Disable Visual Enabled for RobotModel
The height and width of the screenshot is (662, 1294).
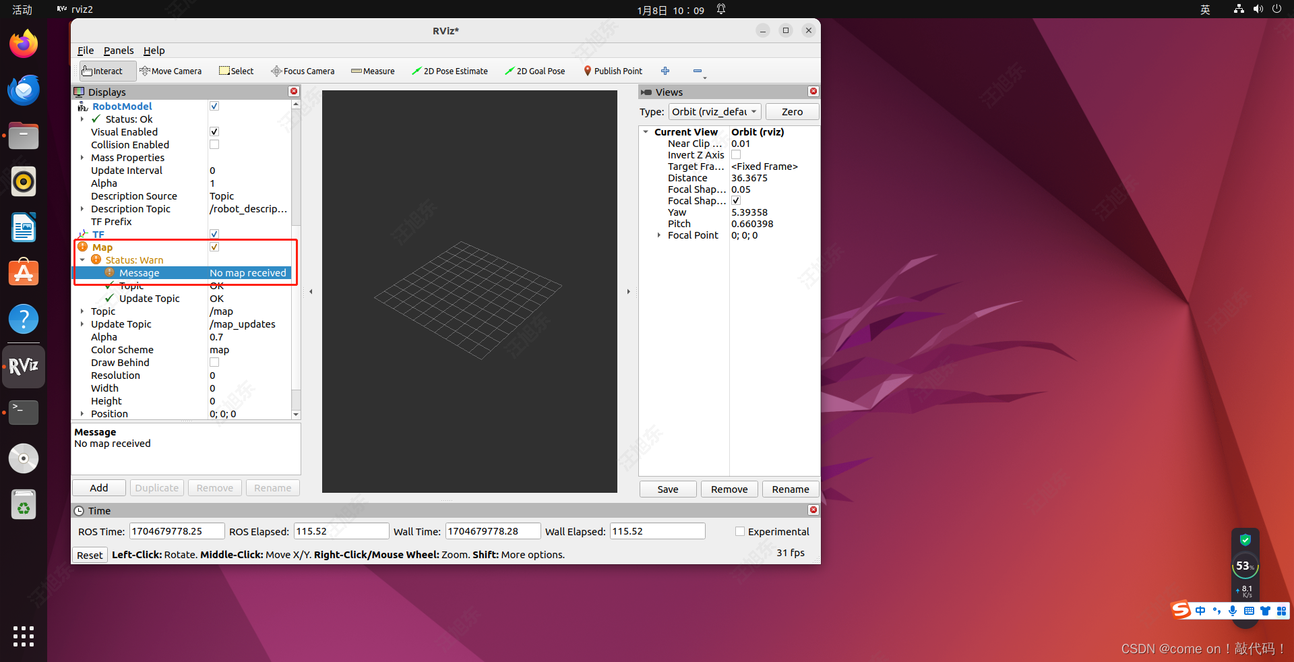click(214, 131)
